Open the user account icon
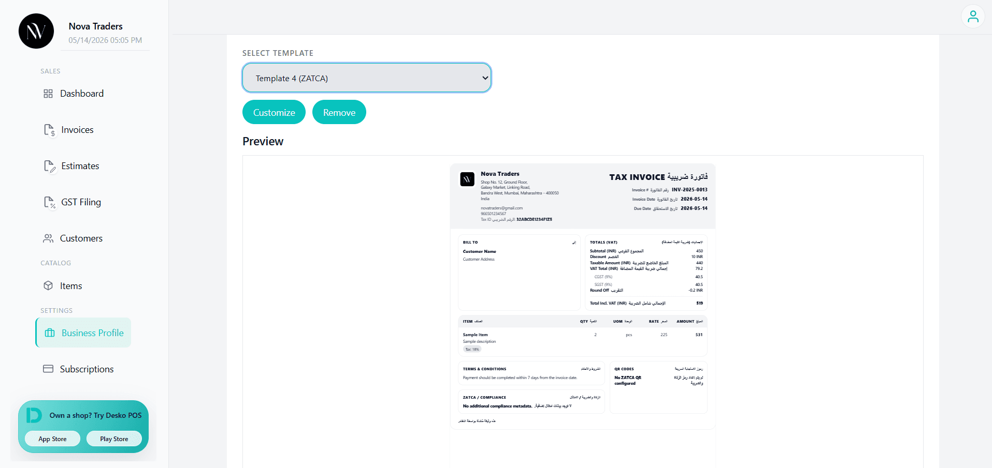Viewport: 992px width, 468px height. point(973,17)
